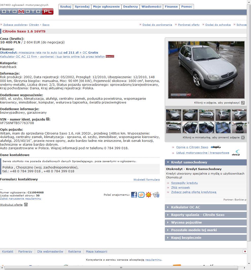Click the otoMoto.pl logo
The image size is (251, 270).
click(27, 11)
